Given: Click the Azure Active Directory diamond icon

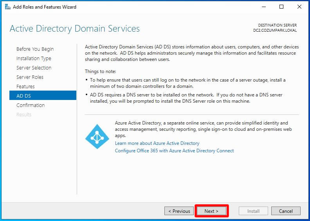Looking at the screenshot, I should (97, 136).
